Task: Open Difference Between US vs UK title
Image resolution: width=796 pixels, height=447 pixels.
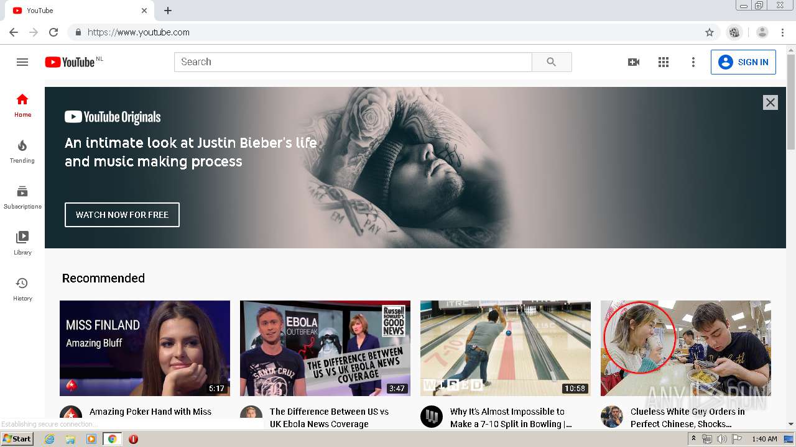Action: 329,418
